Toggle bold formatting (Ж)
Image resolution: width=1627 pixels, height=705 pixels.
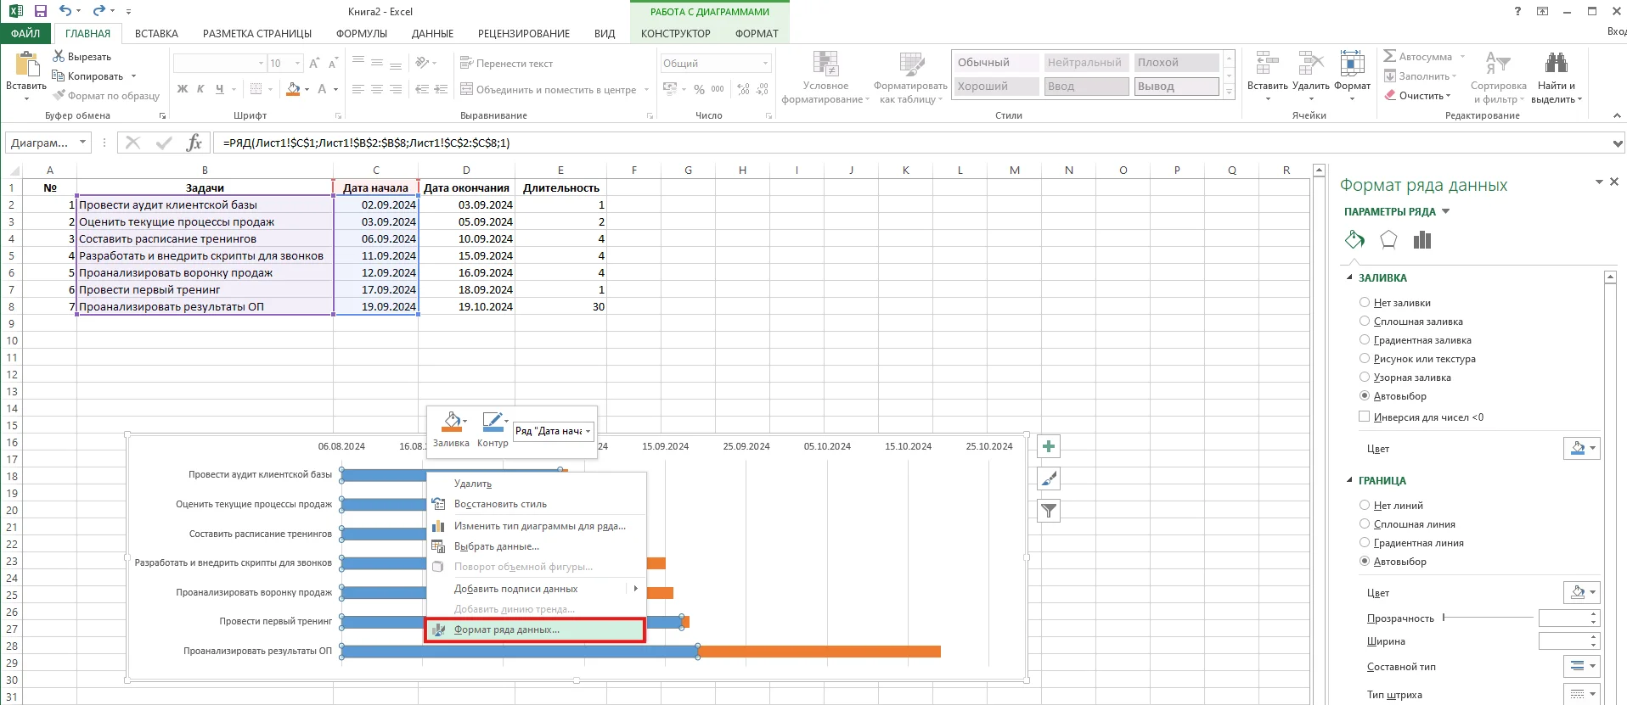183,88
